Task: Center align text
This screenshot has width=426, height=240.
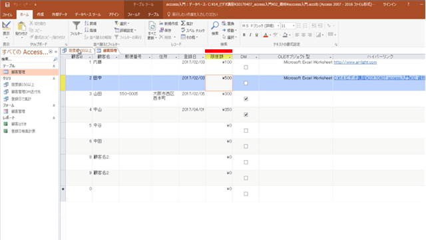Action: pos(304,35)
